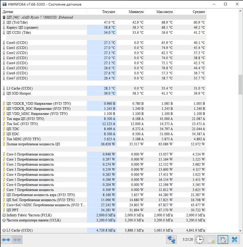The image size is (243, 247).
Task: Click the 4,729.8 МГц current L3 Cache value
Action: [106, 230]
